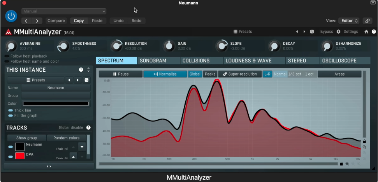Image resolution: width=378 pixels, height=182 pixels.
Task: Open This Instance help icon
Action: click(x=81, y=70)
